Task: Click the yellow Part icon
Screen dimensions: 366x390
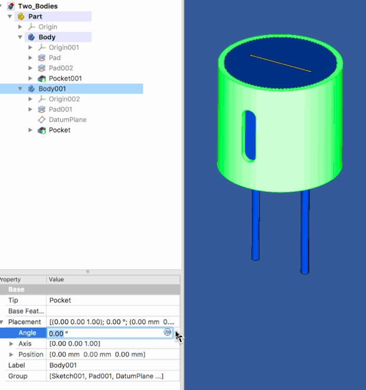Action: click(x=21, y=17)
